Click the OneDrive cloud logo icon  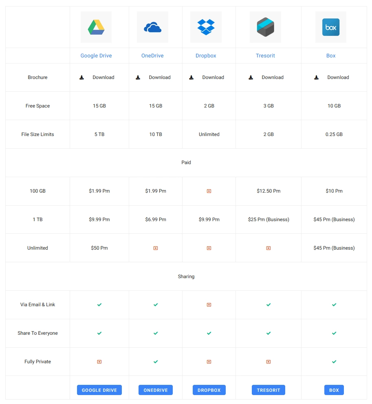point(152,27)
